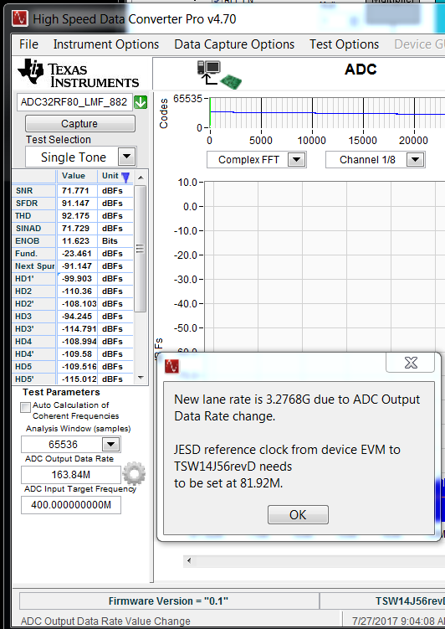This screenshot has width=445, height=629.
Task: Open the Instrument Options menu
Action: [106, 44]
